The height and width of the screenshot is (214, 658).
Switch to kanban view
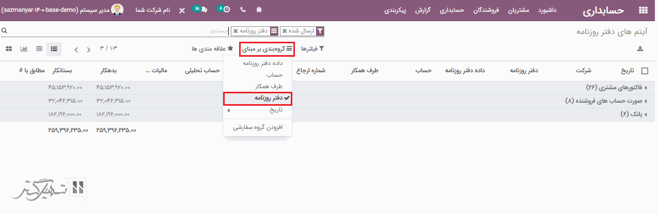pos(9,49)
